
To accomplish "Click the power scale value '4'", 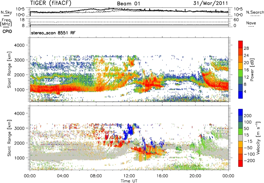I will 245,91.
